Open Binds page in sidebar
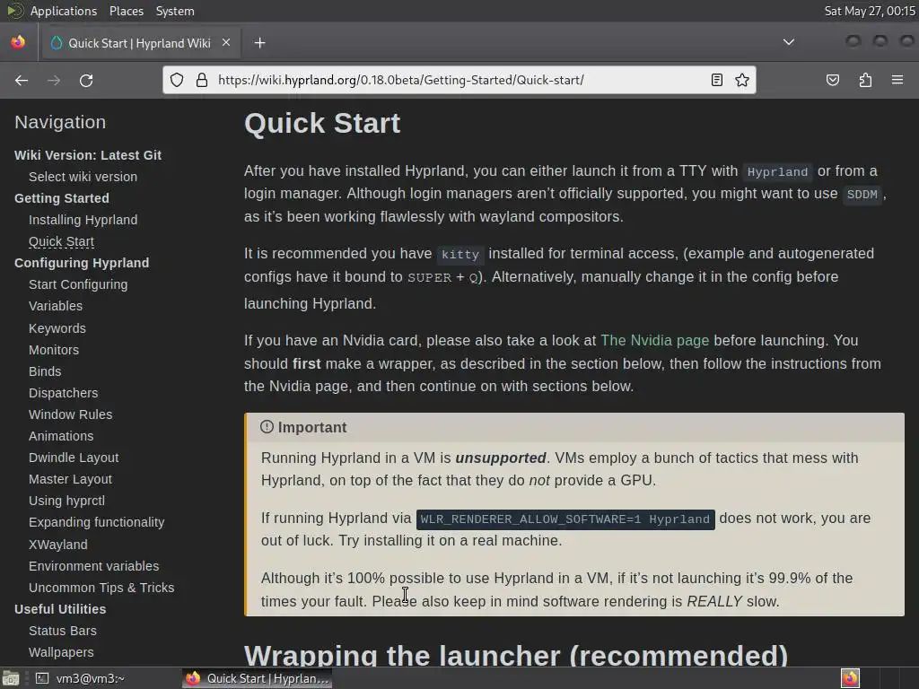The image size is (919, 689). point(45,371)
